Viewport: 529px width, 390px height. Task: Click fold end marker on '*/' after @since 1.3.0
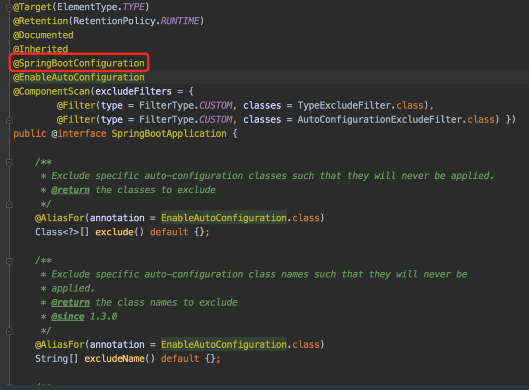tap(9, 331)
